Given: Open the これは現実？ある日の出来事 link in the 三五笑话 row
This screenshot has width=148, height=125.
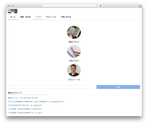Looking at the screenshot, I should pyautogui.click(x=18, y=109).
